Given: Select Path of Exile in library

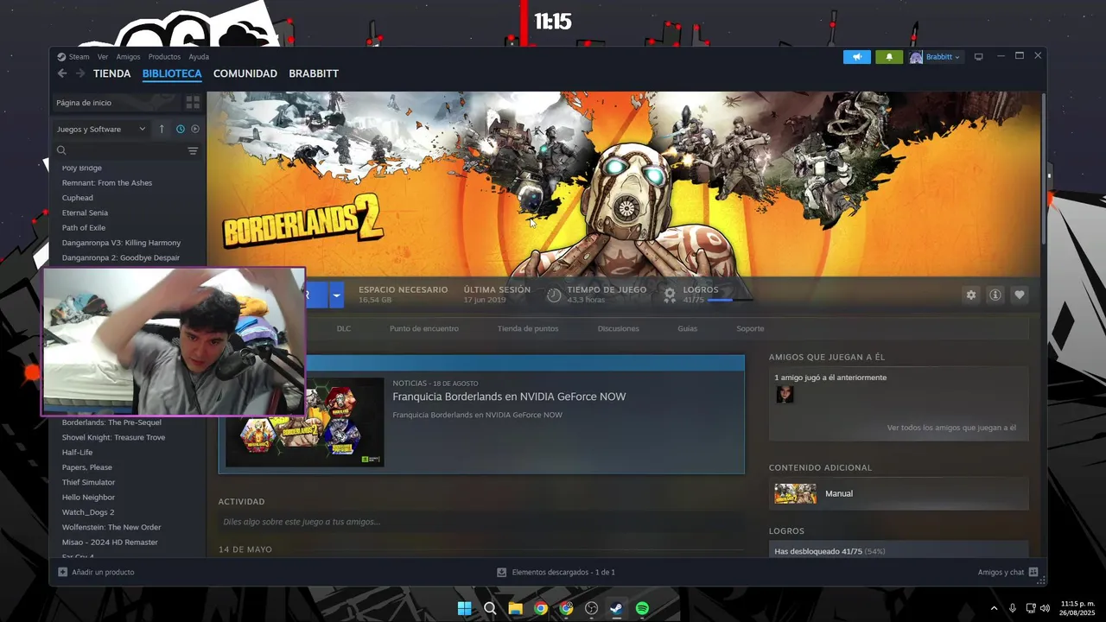Looking at the screenshot, I should (x=84, y=227).
